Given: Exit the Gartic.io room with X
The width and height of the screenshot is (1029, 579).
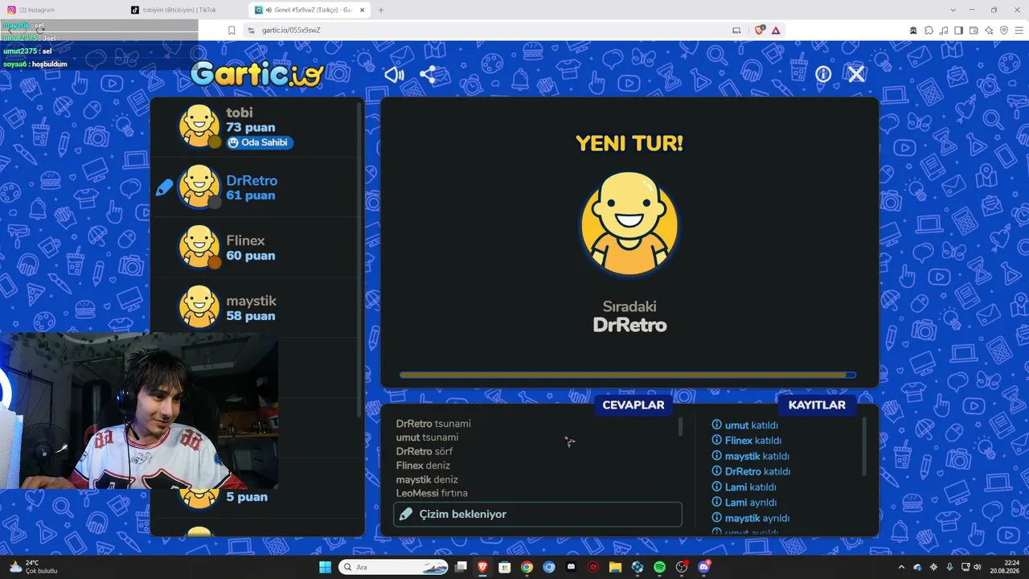Looking at the screenshot, I should pos(856,74).
